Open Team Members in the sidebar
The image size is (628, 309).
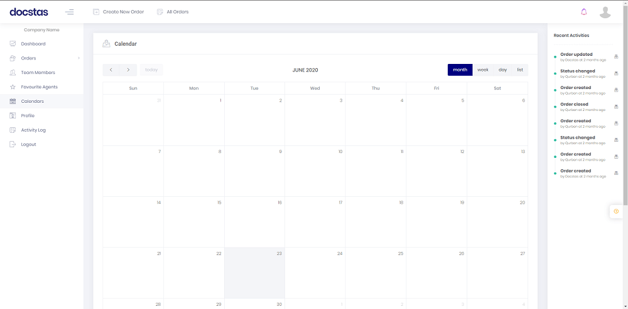click(38, 73)
